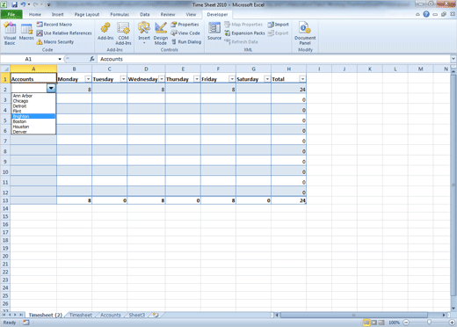Screen dimensions: 457x327
Task: Choose Ann Arbor from the list
Action: point(33,96)
